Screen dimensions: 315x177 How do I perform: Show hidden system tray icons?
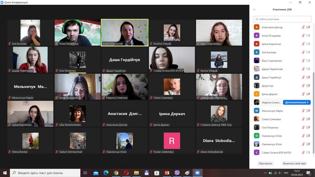(x=266, y=173)
